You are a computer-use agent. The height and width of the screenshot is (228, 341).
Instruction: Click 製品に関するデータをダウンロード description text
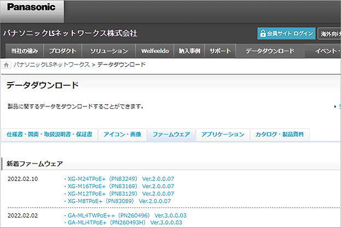[x=76, y=107]
